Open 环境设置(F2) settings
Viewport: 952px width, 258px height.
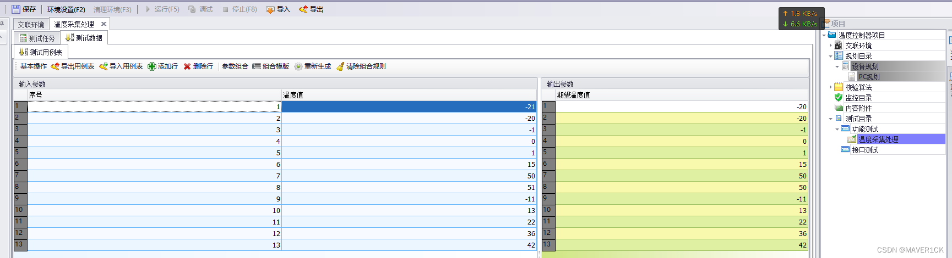click(66, 9)
